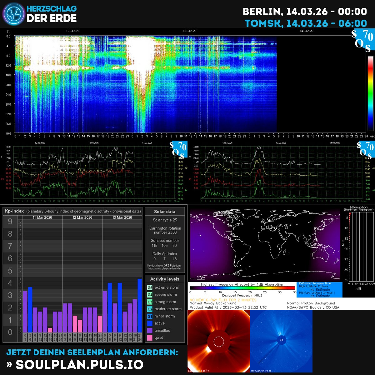Click the pink 'quiet' legend swatch

point(150,338)
